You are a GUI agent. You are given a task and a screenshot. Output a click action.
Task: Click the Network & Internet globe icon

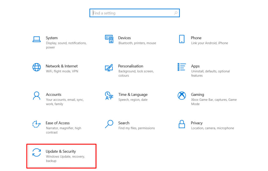coord(37,67)
